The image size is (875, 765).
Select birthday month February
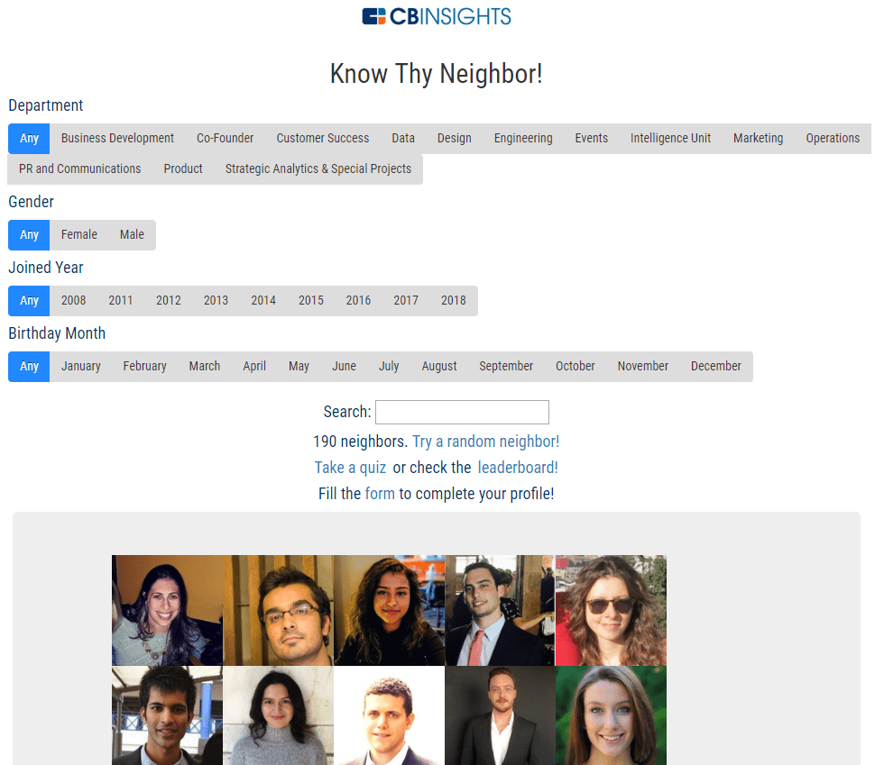point(144,367)
